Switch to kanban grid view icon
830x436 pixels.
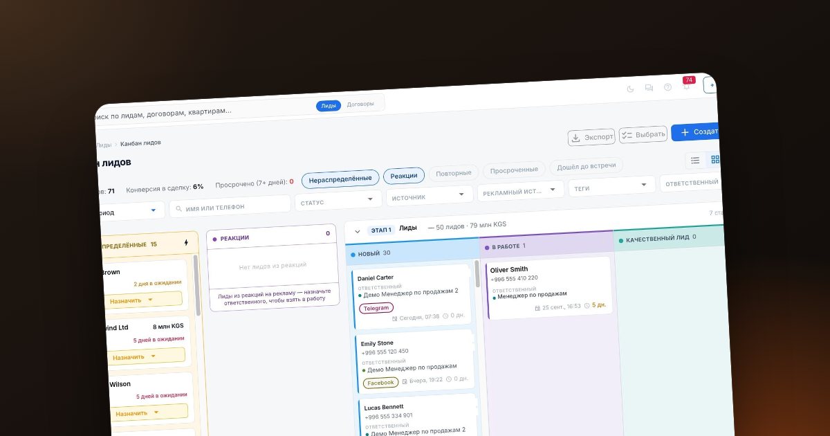(714, 160)
